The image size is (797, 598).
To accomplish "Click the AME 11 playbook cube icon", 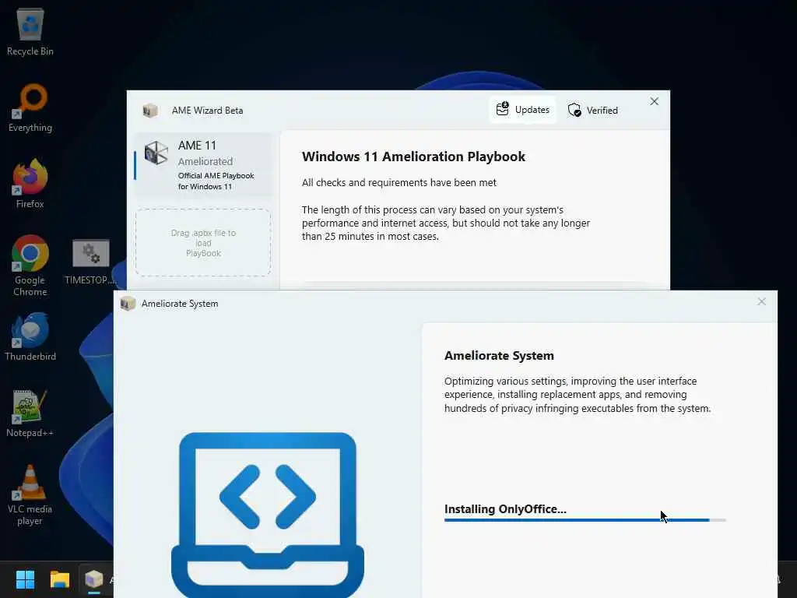I will click(x=156, y=153).
